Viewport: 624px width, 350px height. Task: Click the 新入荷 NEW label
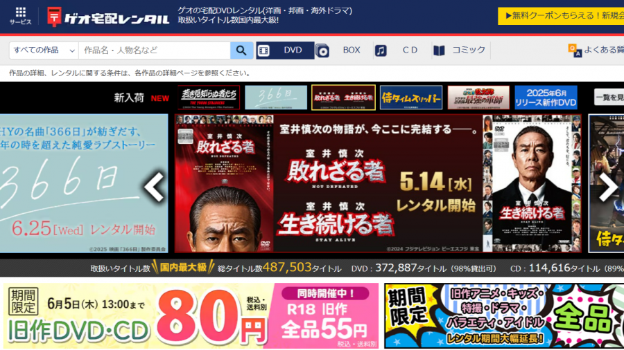141,98
